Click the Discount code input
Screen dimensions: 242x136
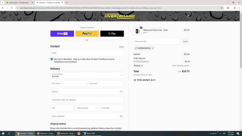(x=157, y=41)
